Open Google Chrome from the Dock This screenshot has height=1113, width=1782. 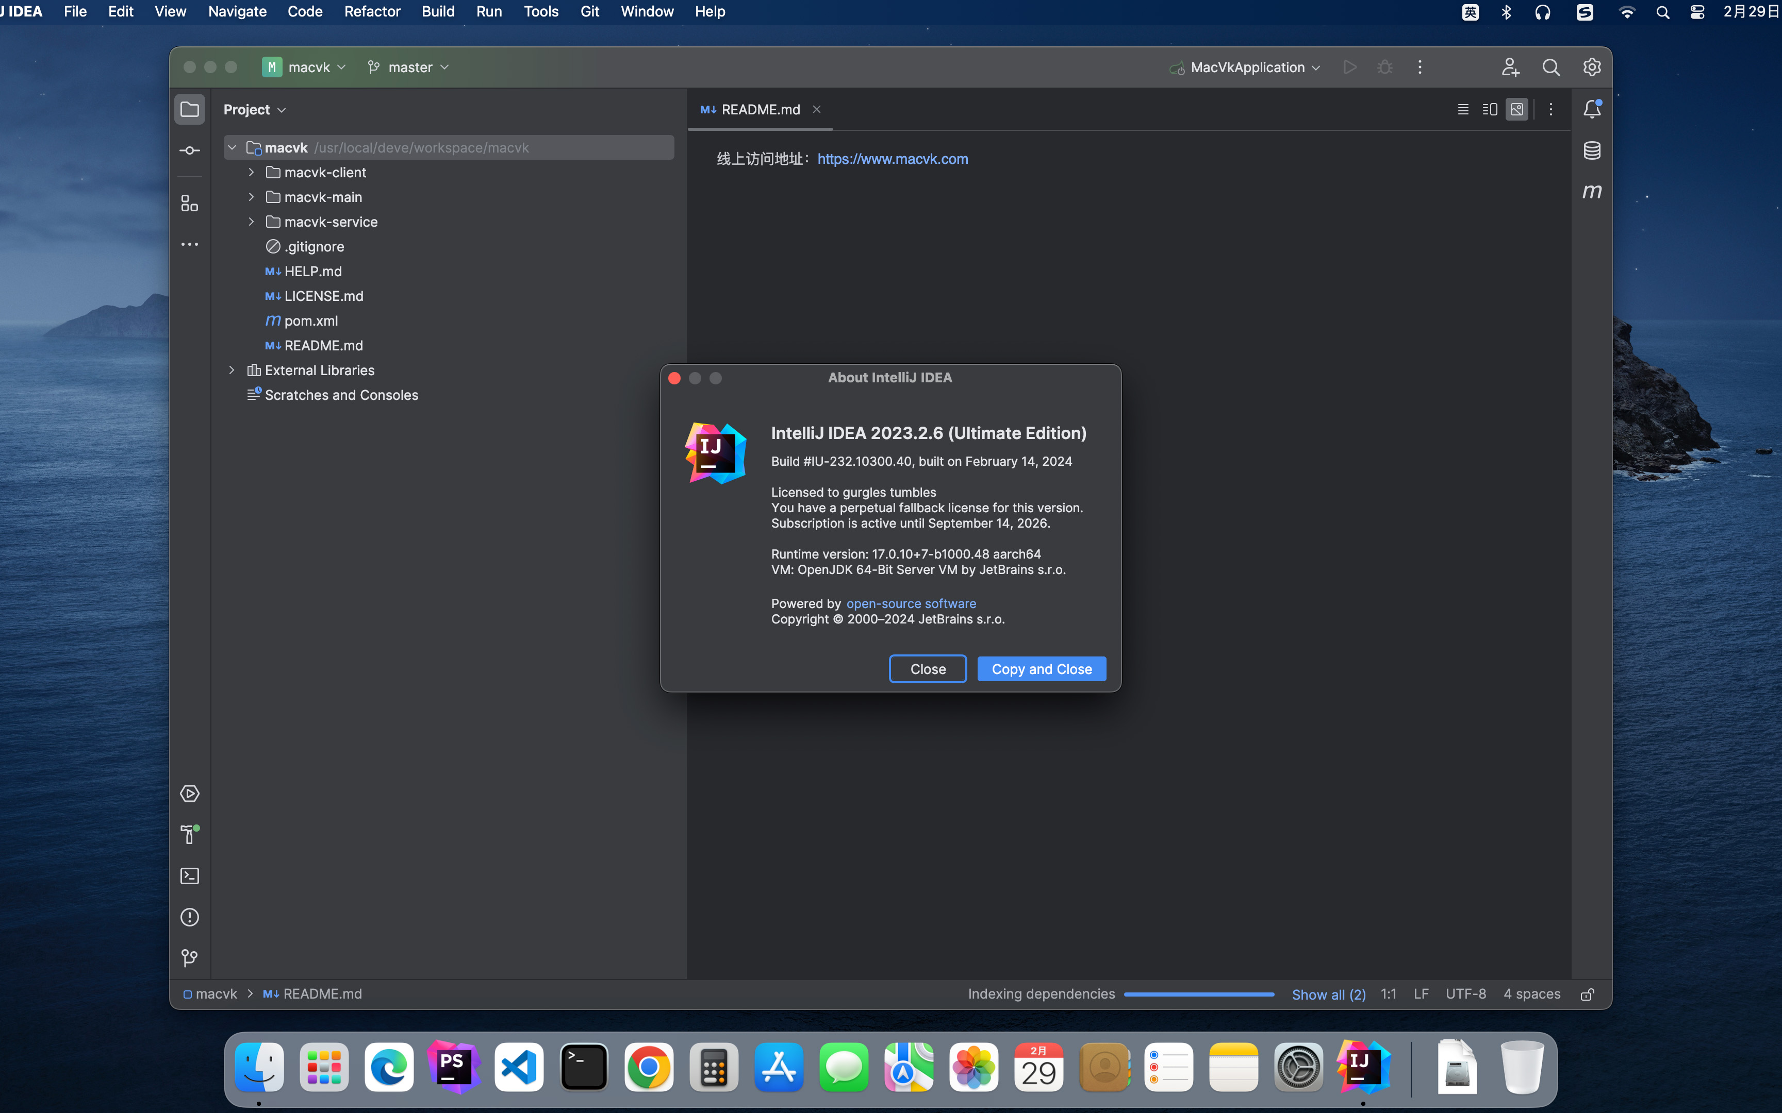(649, 1067)
